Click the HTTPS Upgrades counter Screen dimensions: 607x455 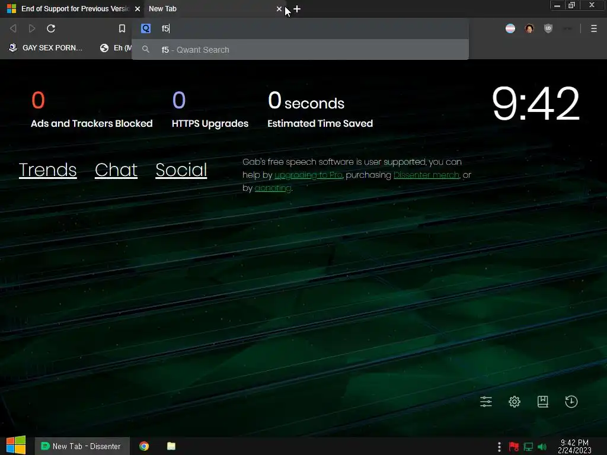[x=210, y=110]
